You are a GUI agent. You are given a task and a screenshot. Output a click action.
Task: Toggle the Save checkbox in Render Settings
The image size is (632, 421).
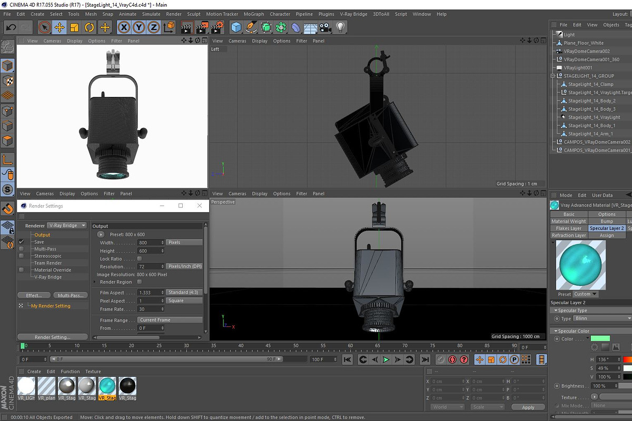pos(22,242)
